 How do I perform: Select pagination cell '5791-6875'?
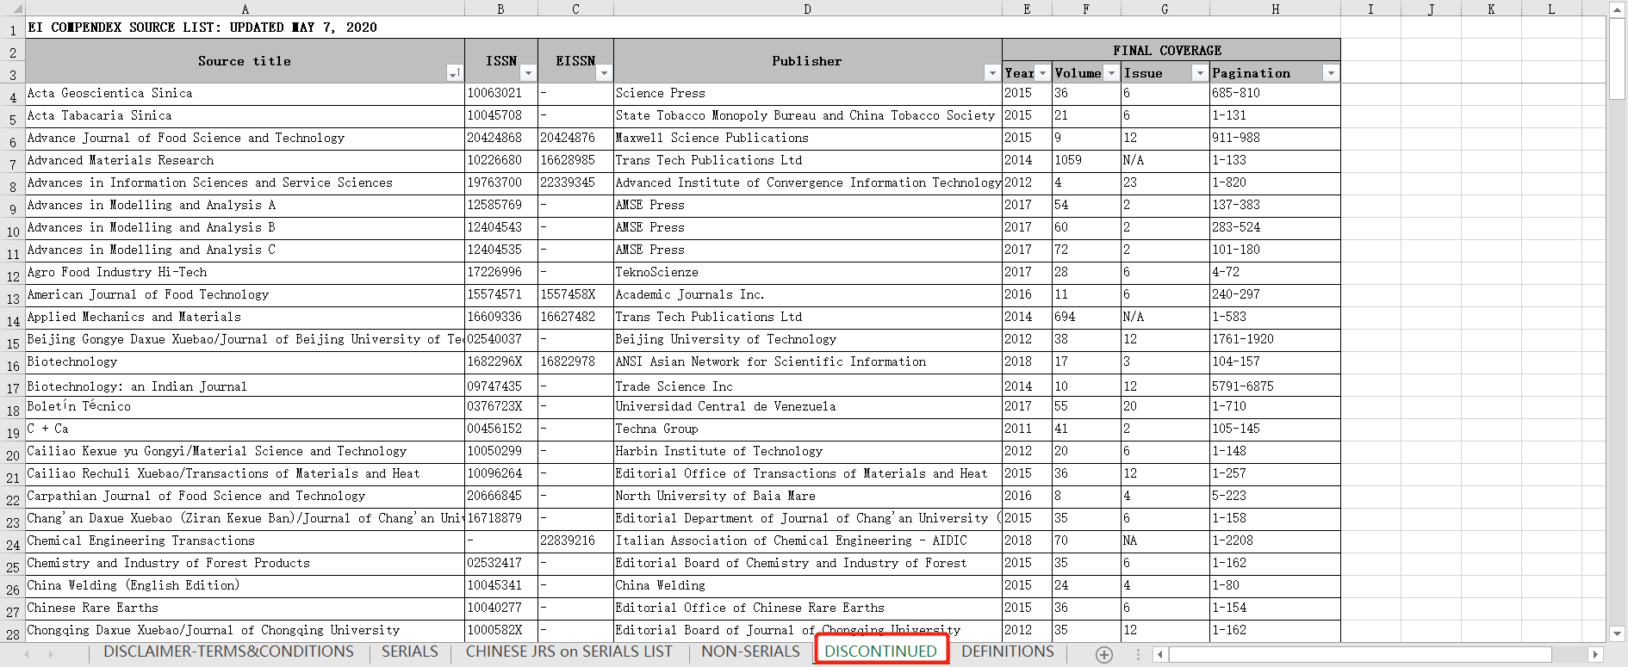1275,386
